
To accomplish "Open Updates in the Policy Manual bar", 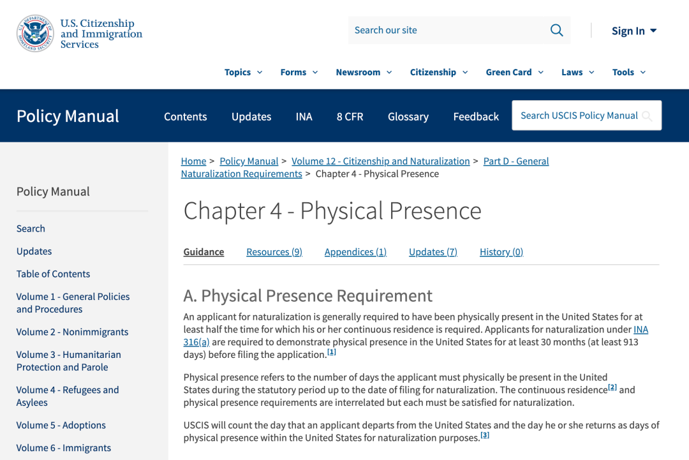I will point(251,116).
